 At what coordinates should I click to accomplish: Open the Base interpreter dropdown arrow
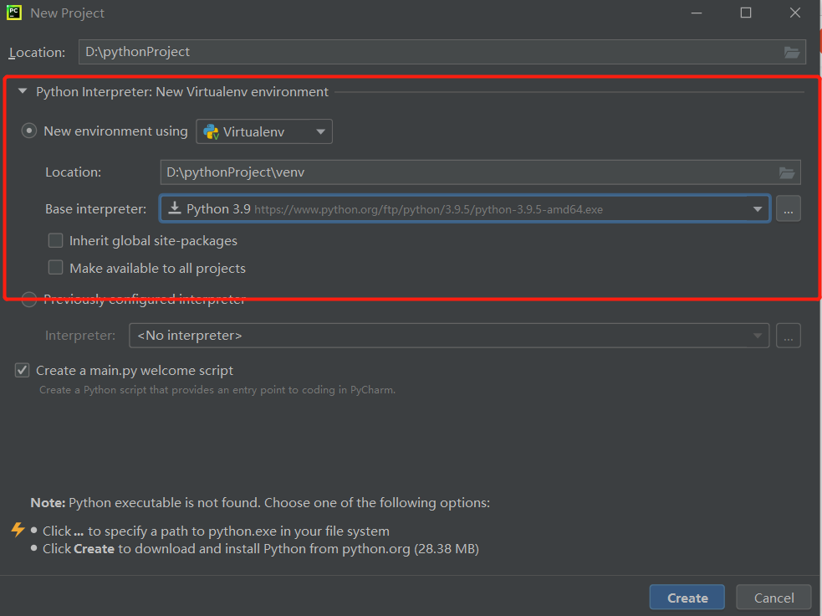click(x=758, y=209)
